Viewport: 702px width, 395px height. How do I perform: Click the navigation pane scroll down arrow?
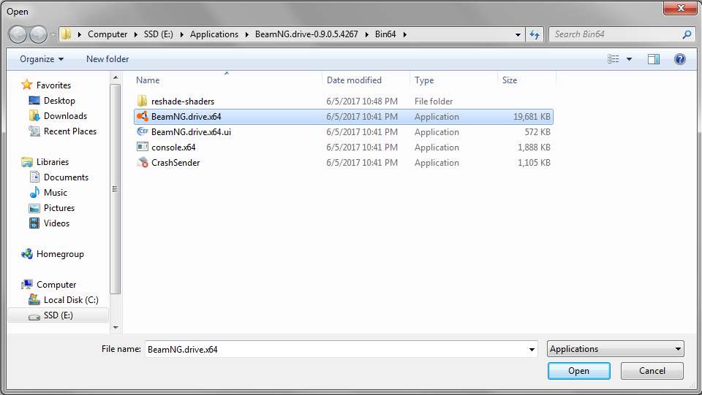click(x=116, y=328)
